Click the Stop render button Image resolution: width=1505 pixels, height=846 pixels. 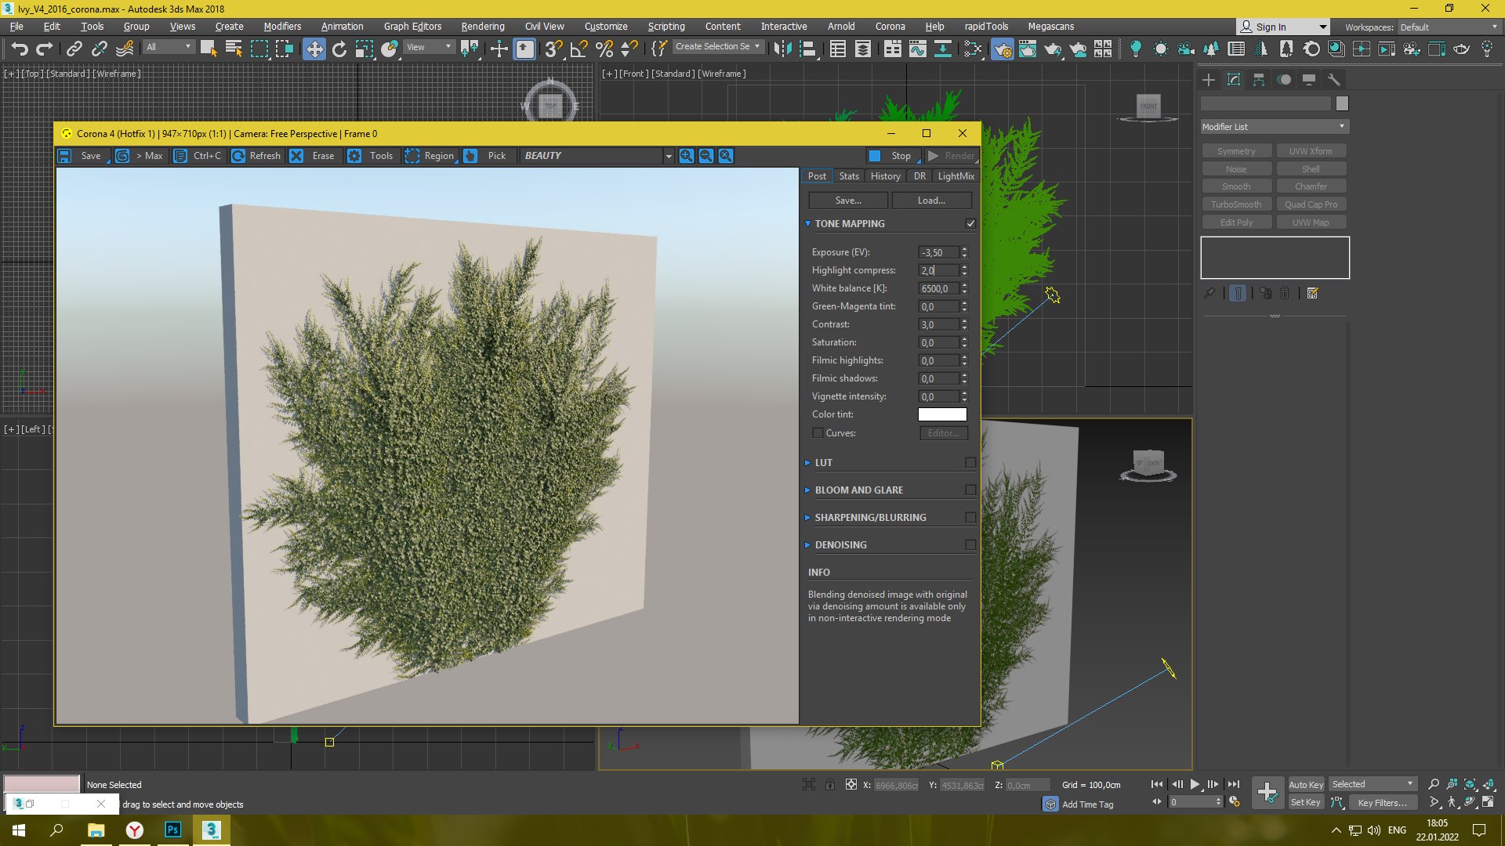[x=892, y=156]
